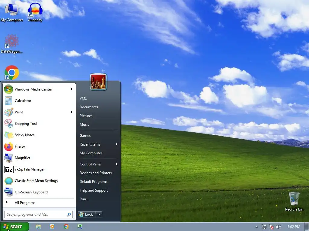Expand All Programs list
The width and height of the screenshot is (309, 231).
[x=39, y=203]
